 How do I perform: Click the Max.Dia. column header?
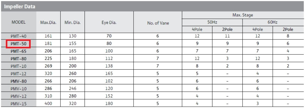[x=48, y=22]
